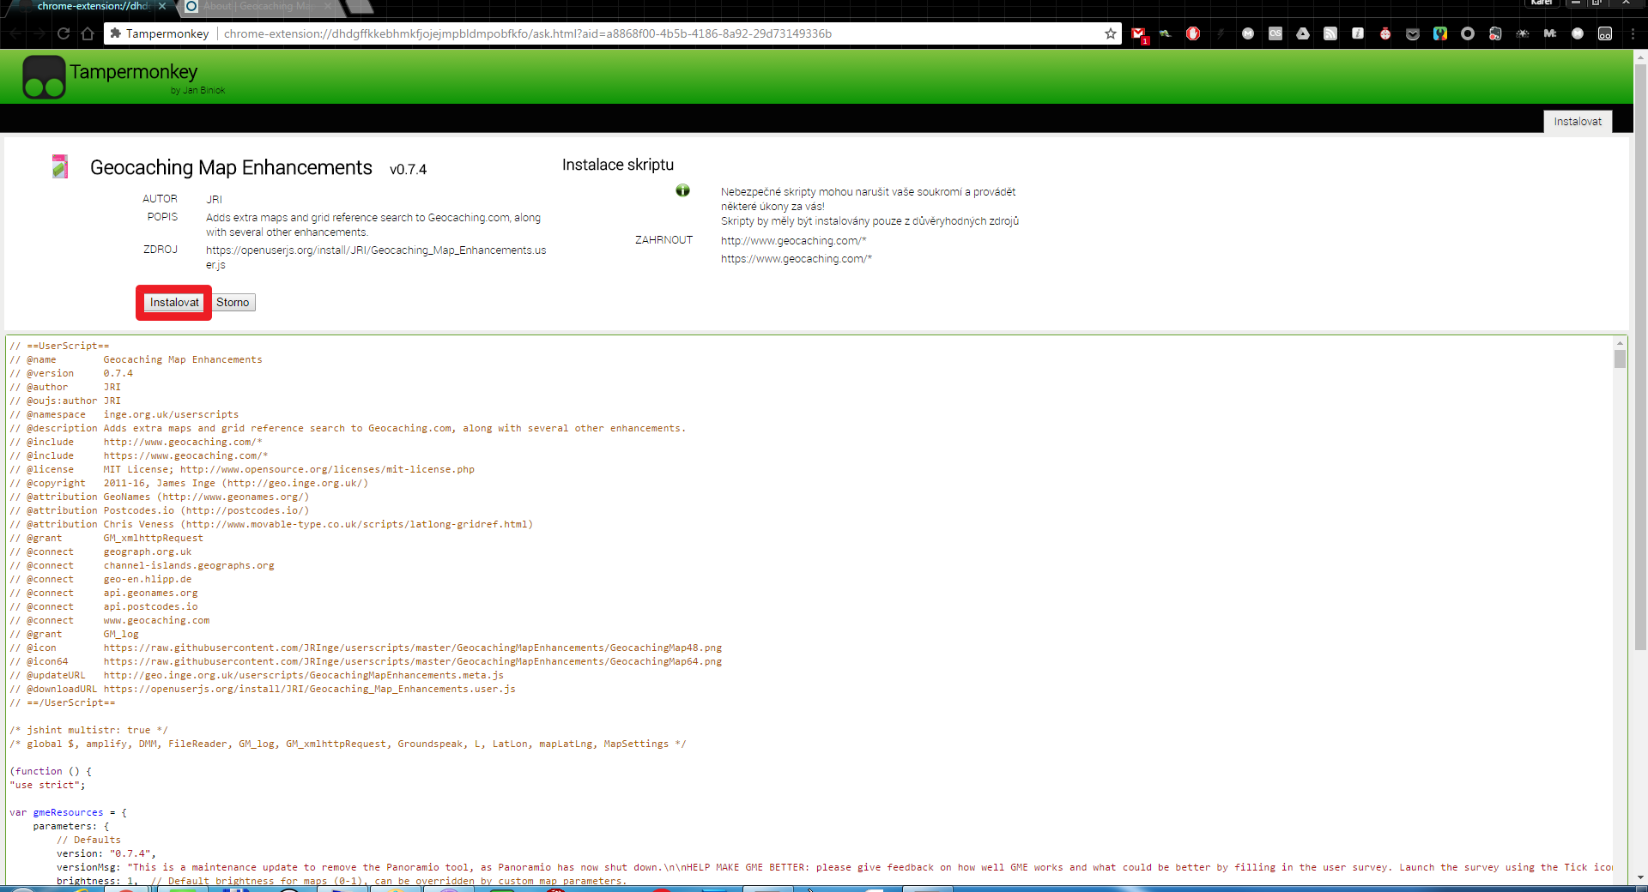Image resolution: width=1648 pixels, height=892 pixels.
Task: Click the dark starburst extension icon
Action: 1523,33
